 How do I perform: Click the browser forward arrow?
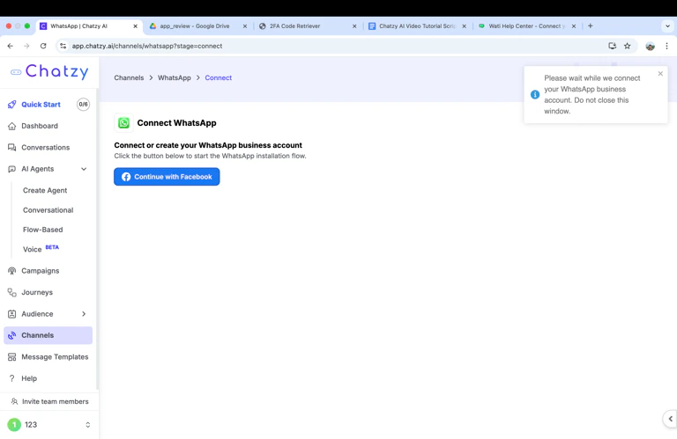(26, 46)
